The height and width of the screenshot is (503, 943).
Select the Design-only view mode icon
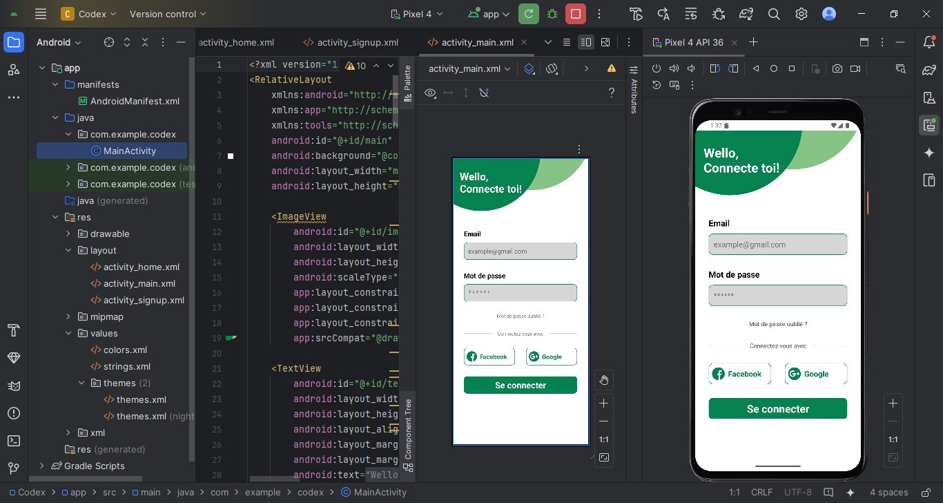coord(605,42)
